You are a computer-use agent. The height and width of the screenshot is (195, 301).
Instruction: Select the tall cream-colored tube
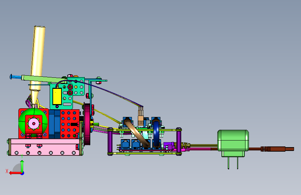(x=37, y=58)
